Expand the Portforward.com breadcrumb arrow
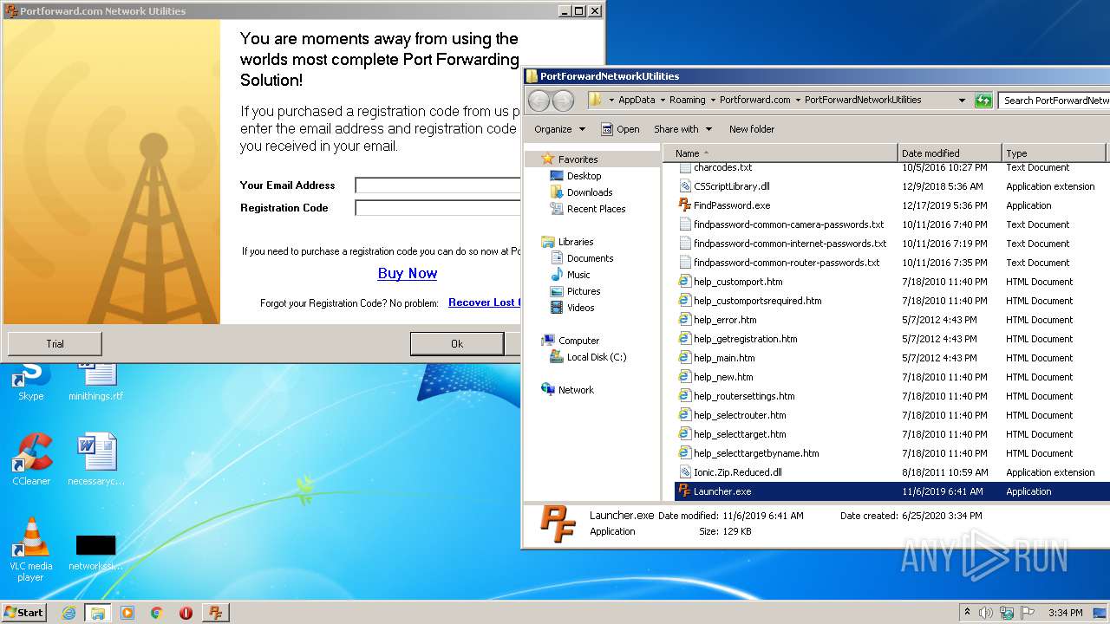1110x624 pixels. point(798,101)
